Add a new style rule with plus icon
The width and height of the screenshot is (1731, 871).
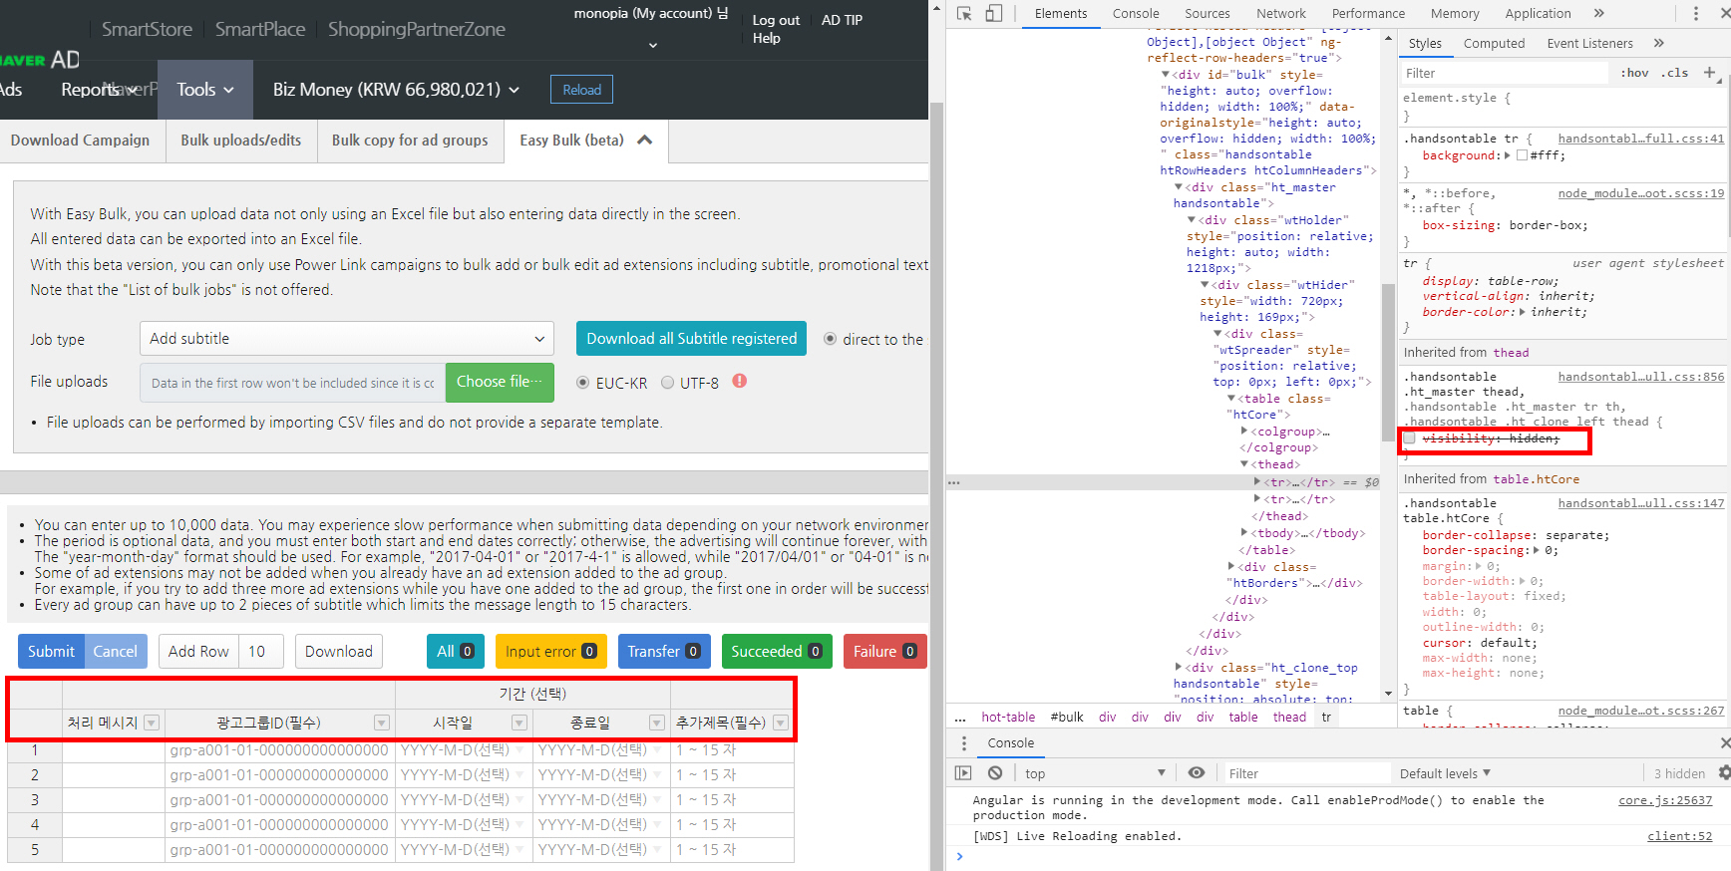1709,73
